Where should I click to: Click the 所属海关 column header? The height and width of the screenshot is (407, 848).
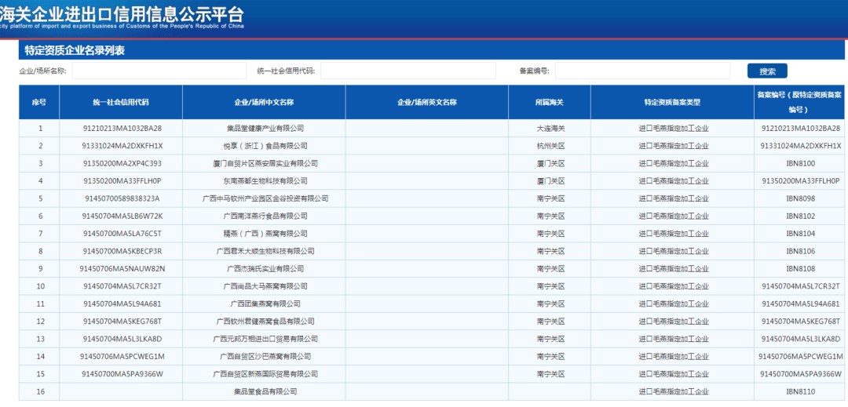[x=550, y=103]
